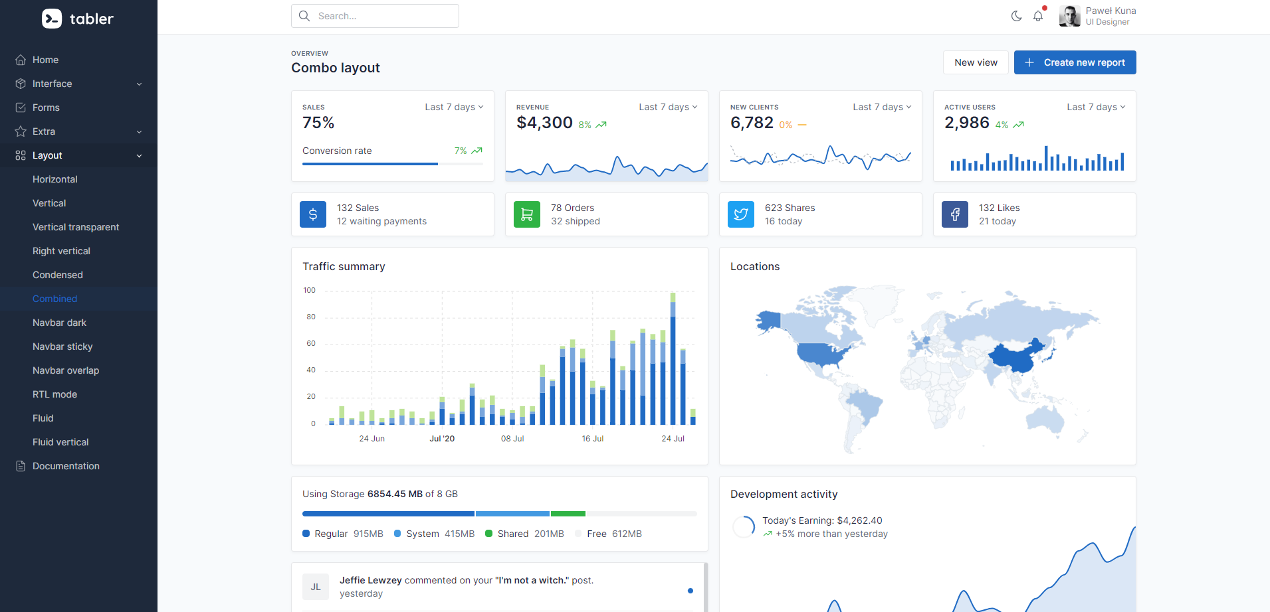Image resolution: width=1270 pixels, height=612 pixels.
Task: Click the Twitter Shares icon
Action: click(741, 214)
